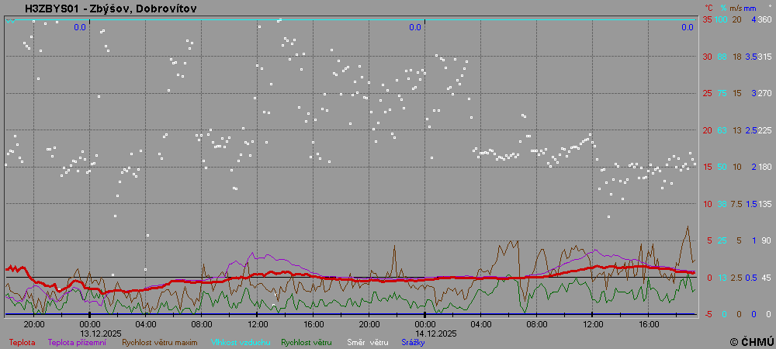Click the blue mm unit label
The width and height of the screenshot is (776, 349).
click(751, 7)
